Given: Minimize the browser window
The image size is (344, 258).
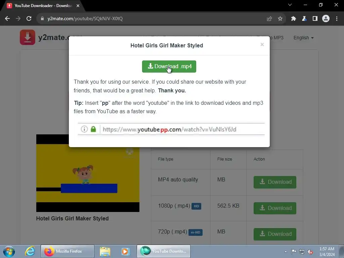Looking at the screenshot, I should coord(305,5).
